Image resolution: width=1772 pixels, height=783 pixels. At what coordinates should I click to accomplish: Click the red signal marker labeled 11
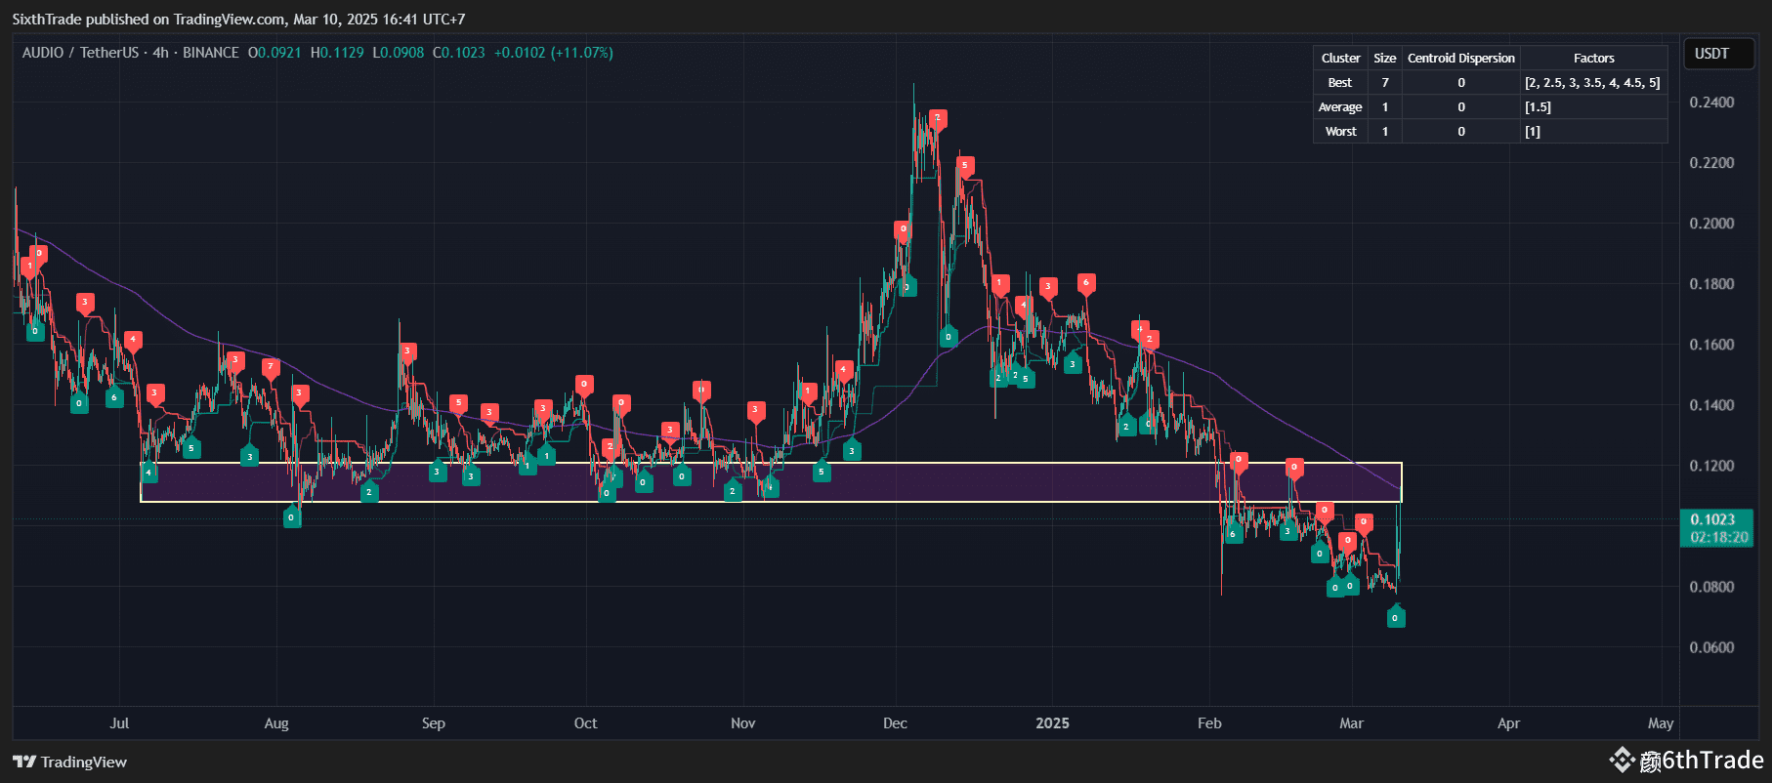[701, 391]
